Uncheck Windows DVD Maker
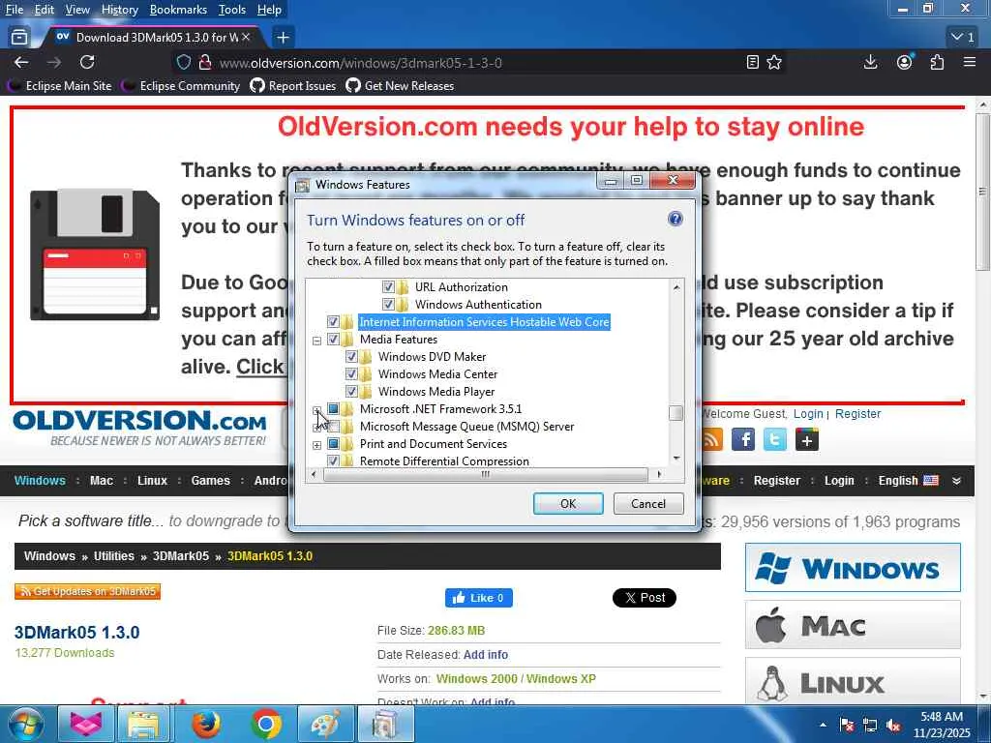The image size is (991, 743). (351, 356)
